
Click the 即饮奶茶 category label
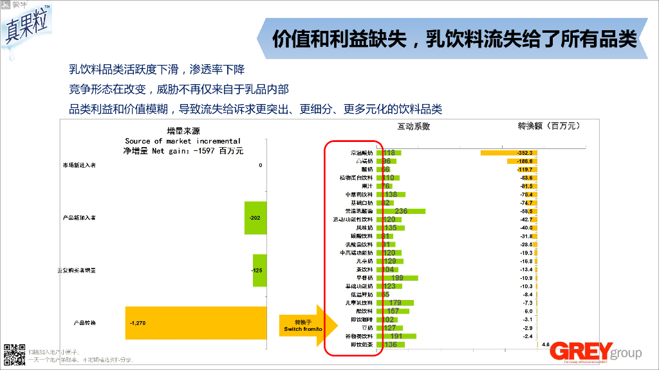(x=362, y=344)
